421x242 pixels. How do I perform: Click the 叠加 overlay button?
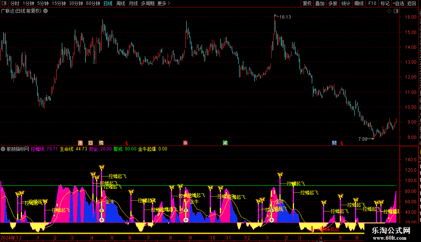(x=320, y=3)
